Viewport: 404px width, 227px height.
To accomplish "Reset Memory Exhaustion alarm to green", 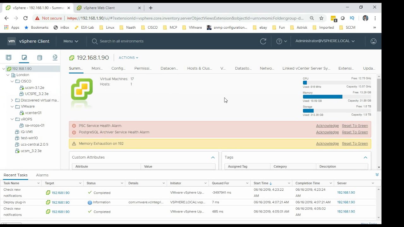I will [355, 143].
